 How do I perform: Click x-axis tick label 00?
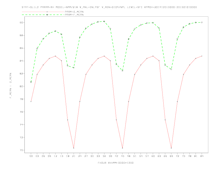click(31, 156)
